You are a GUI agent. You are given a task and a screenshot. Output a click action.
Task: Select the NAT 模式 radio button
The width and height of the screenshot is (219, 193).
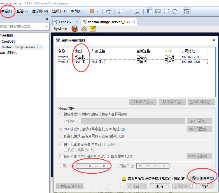pyautogui.click(x=61, y=129)
